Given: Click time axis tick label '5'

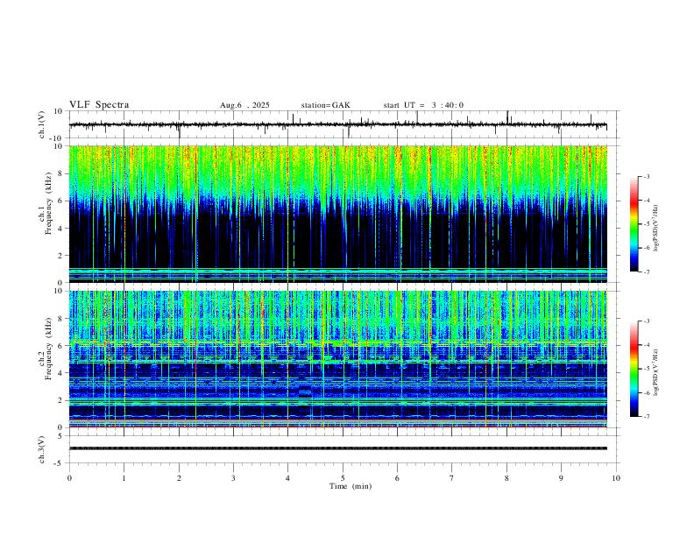Looking at the screenshot, I should (x=343, y=478).
